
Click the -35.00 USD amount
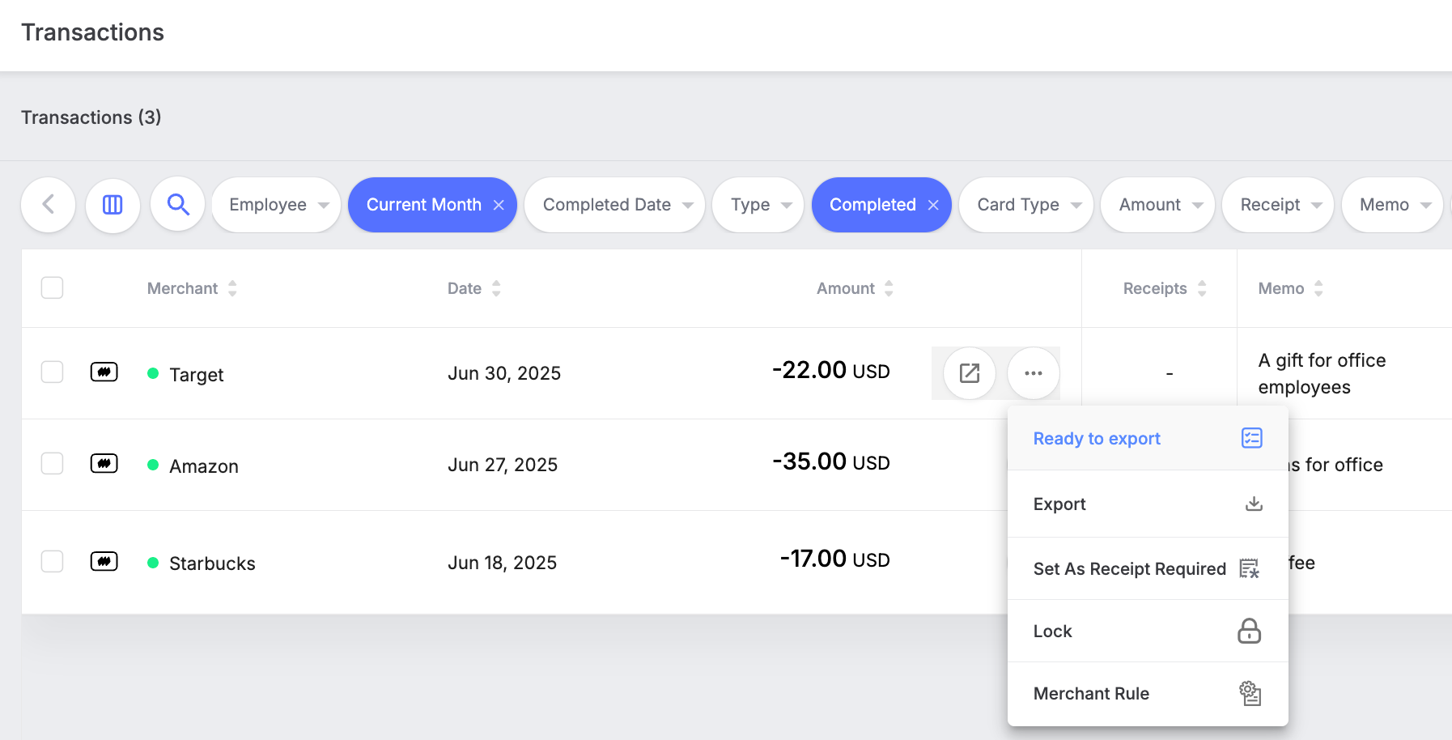[x=830, y=461]
